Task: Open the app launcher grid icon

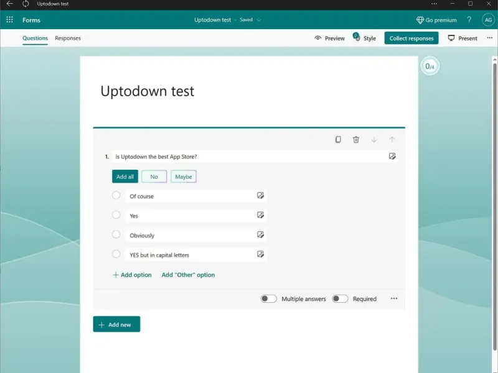Action: click(x=9, y=20)
